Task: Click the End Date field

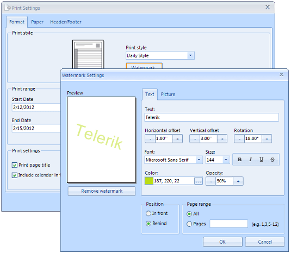Action: [36, 128]
